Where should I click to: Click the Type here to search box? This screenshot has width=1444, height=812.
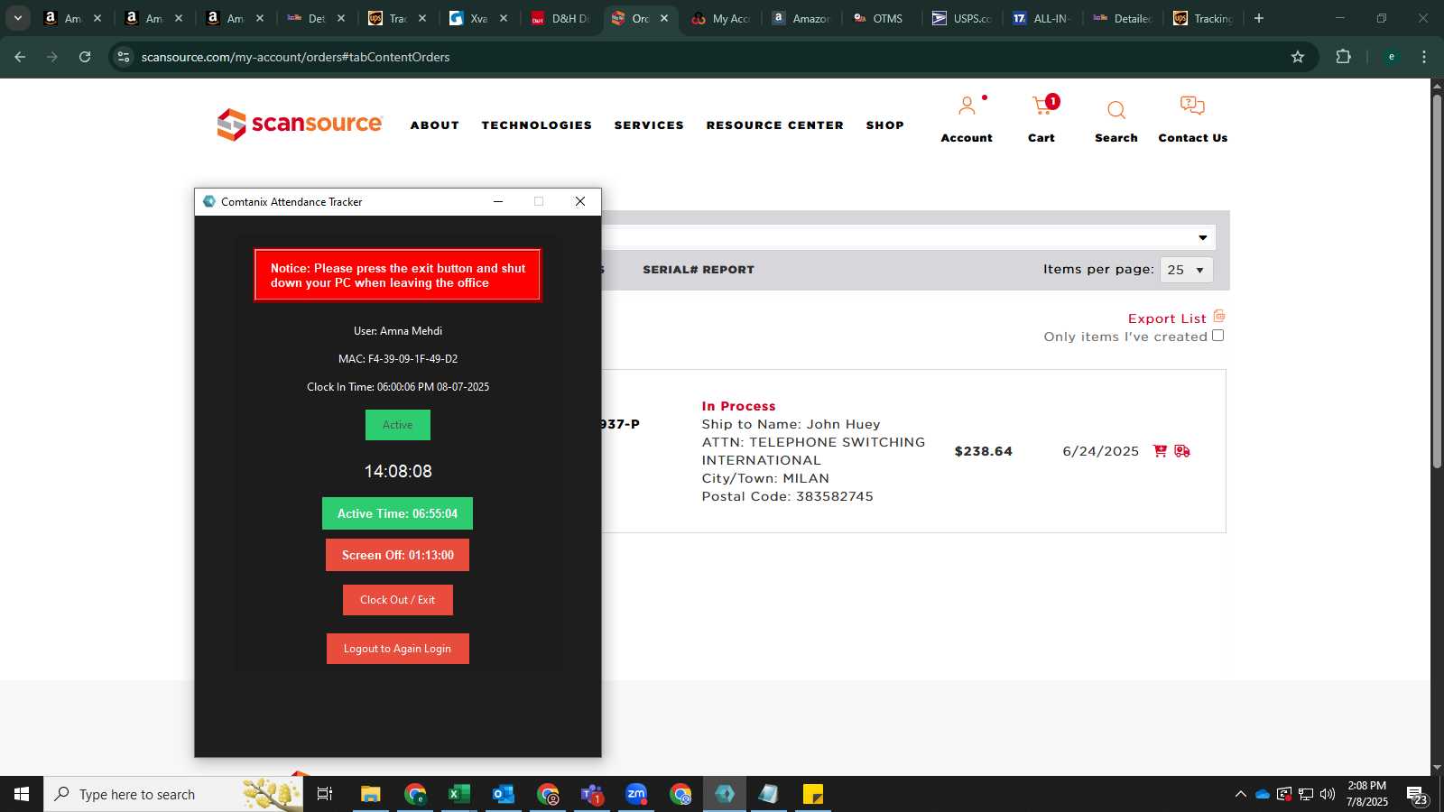point(173,794)
